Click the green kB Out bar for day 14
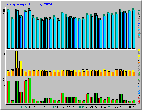Viewport: 142px width, 110px height. [x=63, y=98]
